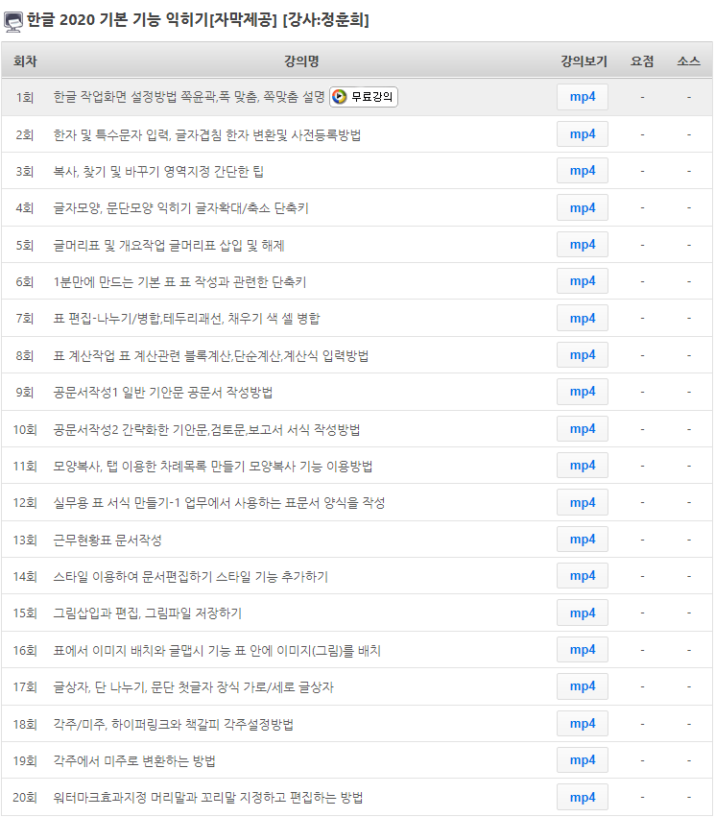Select lecture title '한글 작업화면 설정방법 쪽윤곽,폭 맞춤, 쪽맞춤 설명'
The height and width of the screenshot is (817, 715).
tap(189, 97)
